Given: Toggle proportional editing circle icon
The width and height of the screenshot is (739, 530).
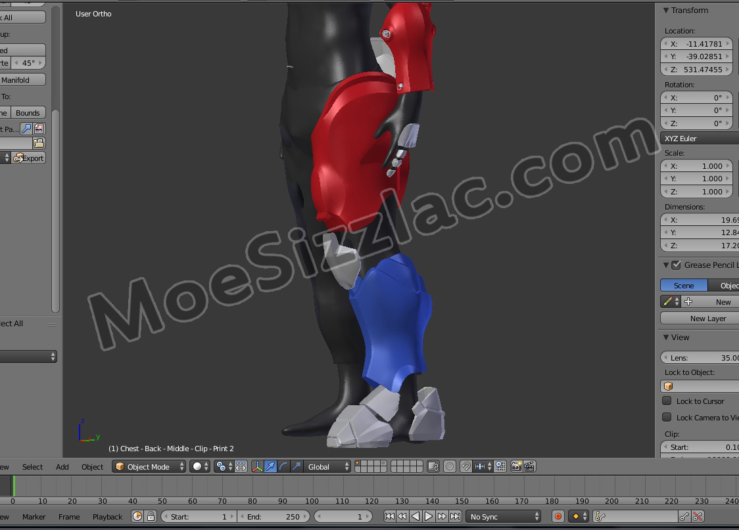Looking at the screenshot, I should [x=450, y=466].
